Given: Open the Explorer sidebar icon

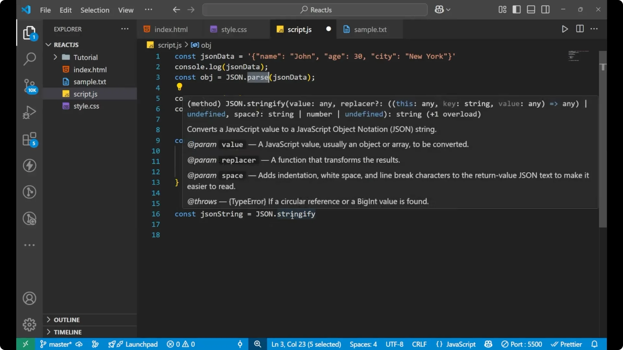Looking at the screenshot, I should coord(29,33).
